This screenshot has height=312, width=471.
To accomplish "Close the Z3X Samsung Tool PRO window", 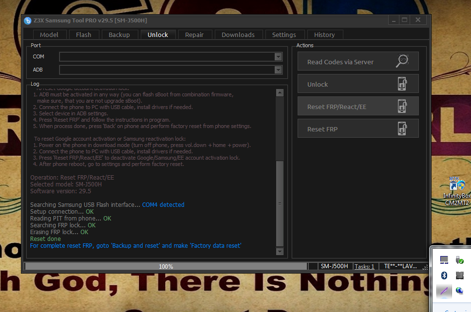I will (x=418, y=20).
